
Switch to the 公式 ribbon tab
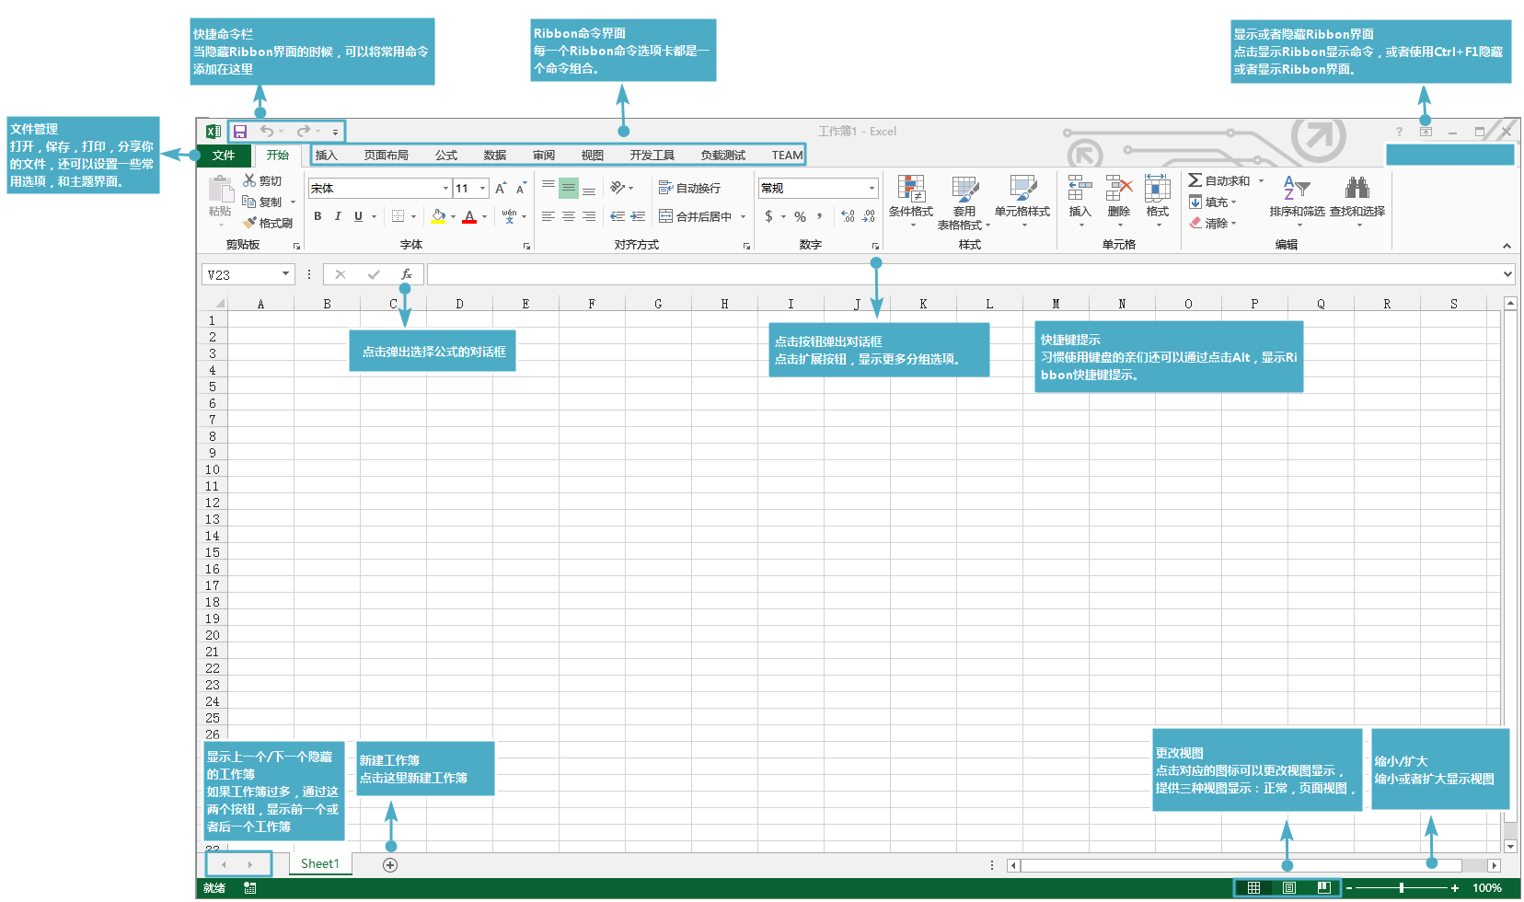[446, 156]
